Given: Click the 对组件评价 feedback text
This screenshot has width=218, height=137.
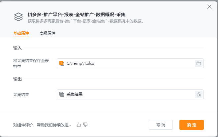Looking at the screenshot, I should [x=42, y=125].
